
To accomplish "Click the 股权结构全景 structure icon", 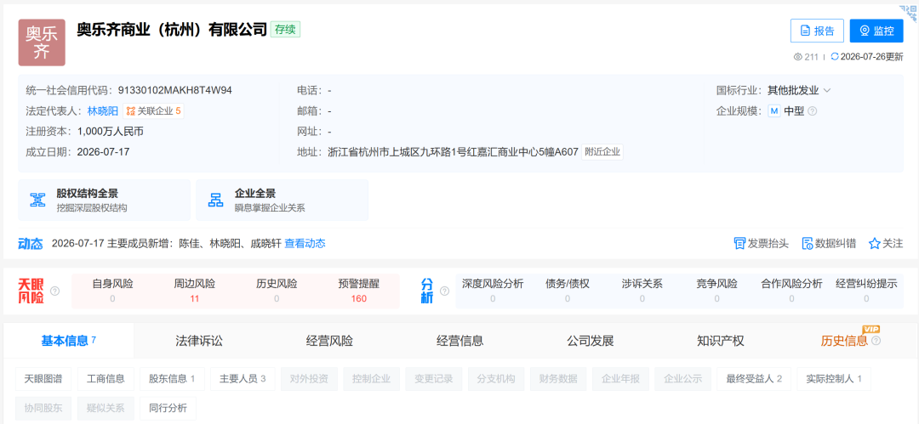I will pos(38,201).
